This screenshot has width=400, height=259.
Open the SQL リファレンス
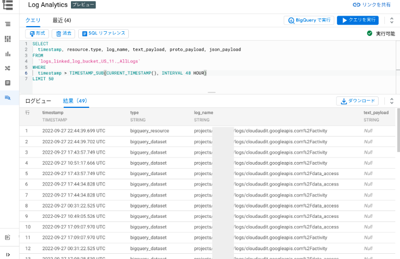click(103, 33)
